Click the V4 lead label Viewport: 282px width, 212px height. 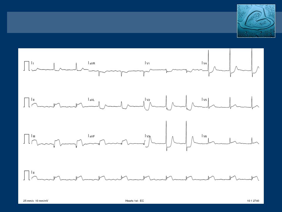click(205, 64)
